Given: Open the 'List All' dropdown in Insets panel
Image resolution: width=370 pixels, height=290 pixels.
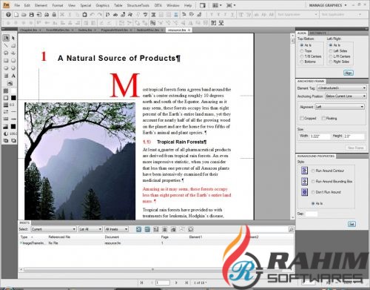Looking at the screenshot, I should (x=90, y=229).
